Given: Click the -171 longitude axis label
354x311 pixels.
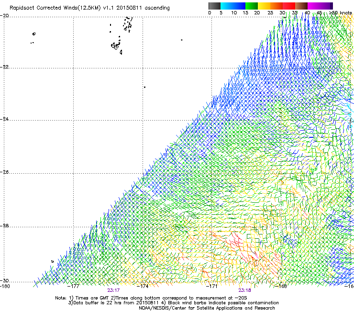Looking at the screenshot, I should [212, 287].
